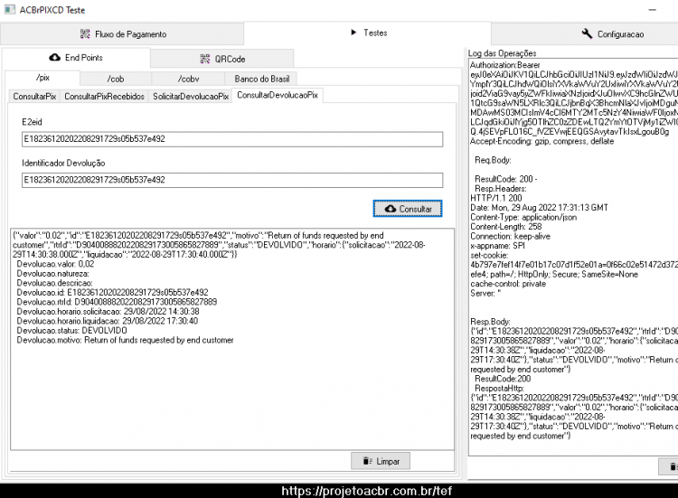The height and width of the screenshot is (498, 678).
Task: Click the 'x-appname: SPI' log line
Action: coord(498,246)
